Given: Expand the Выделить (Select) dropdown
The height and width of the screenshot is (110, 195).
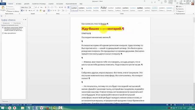Looking at the screenshot, I should 184,11.
